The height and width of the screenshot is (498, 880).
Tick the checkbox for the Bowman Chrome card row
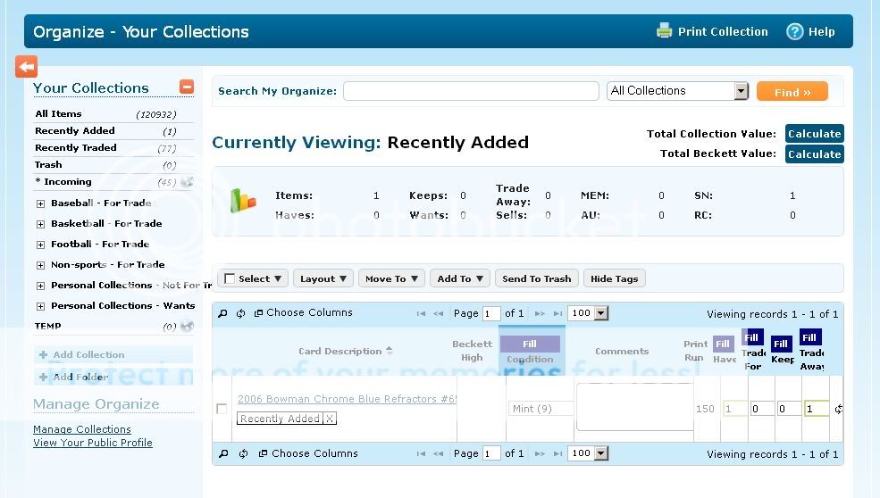click(222, 409)
